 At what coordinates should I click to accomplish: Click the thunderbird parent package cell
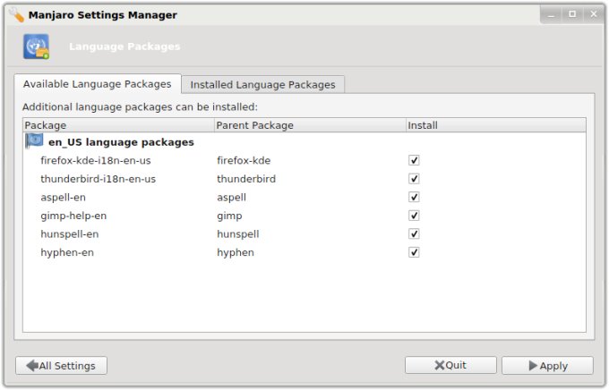pyautogui.click(x=246, y=179)
